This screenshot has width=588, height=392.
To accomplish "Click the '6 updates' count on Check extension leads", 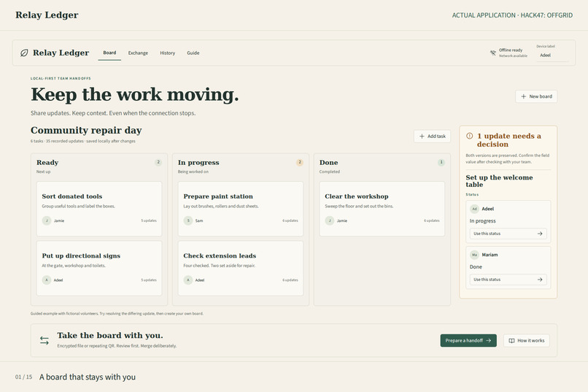I will (x=290, y=280).
